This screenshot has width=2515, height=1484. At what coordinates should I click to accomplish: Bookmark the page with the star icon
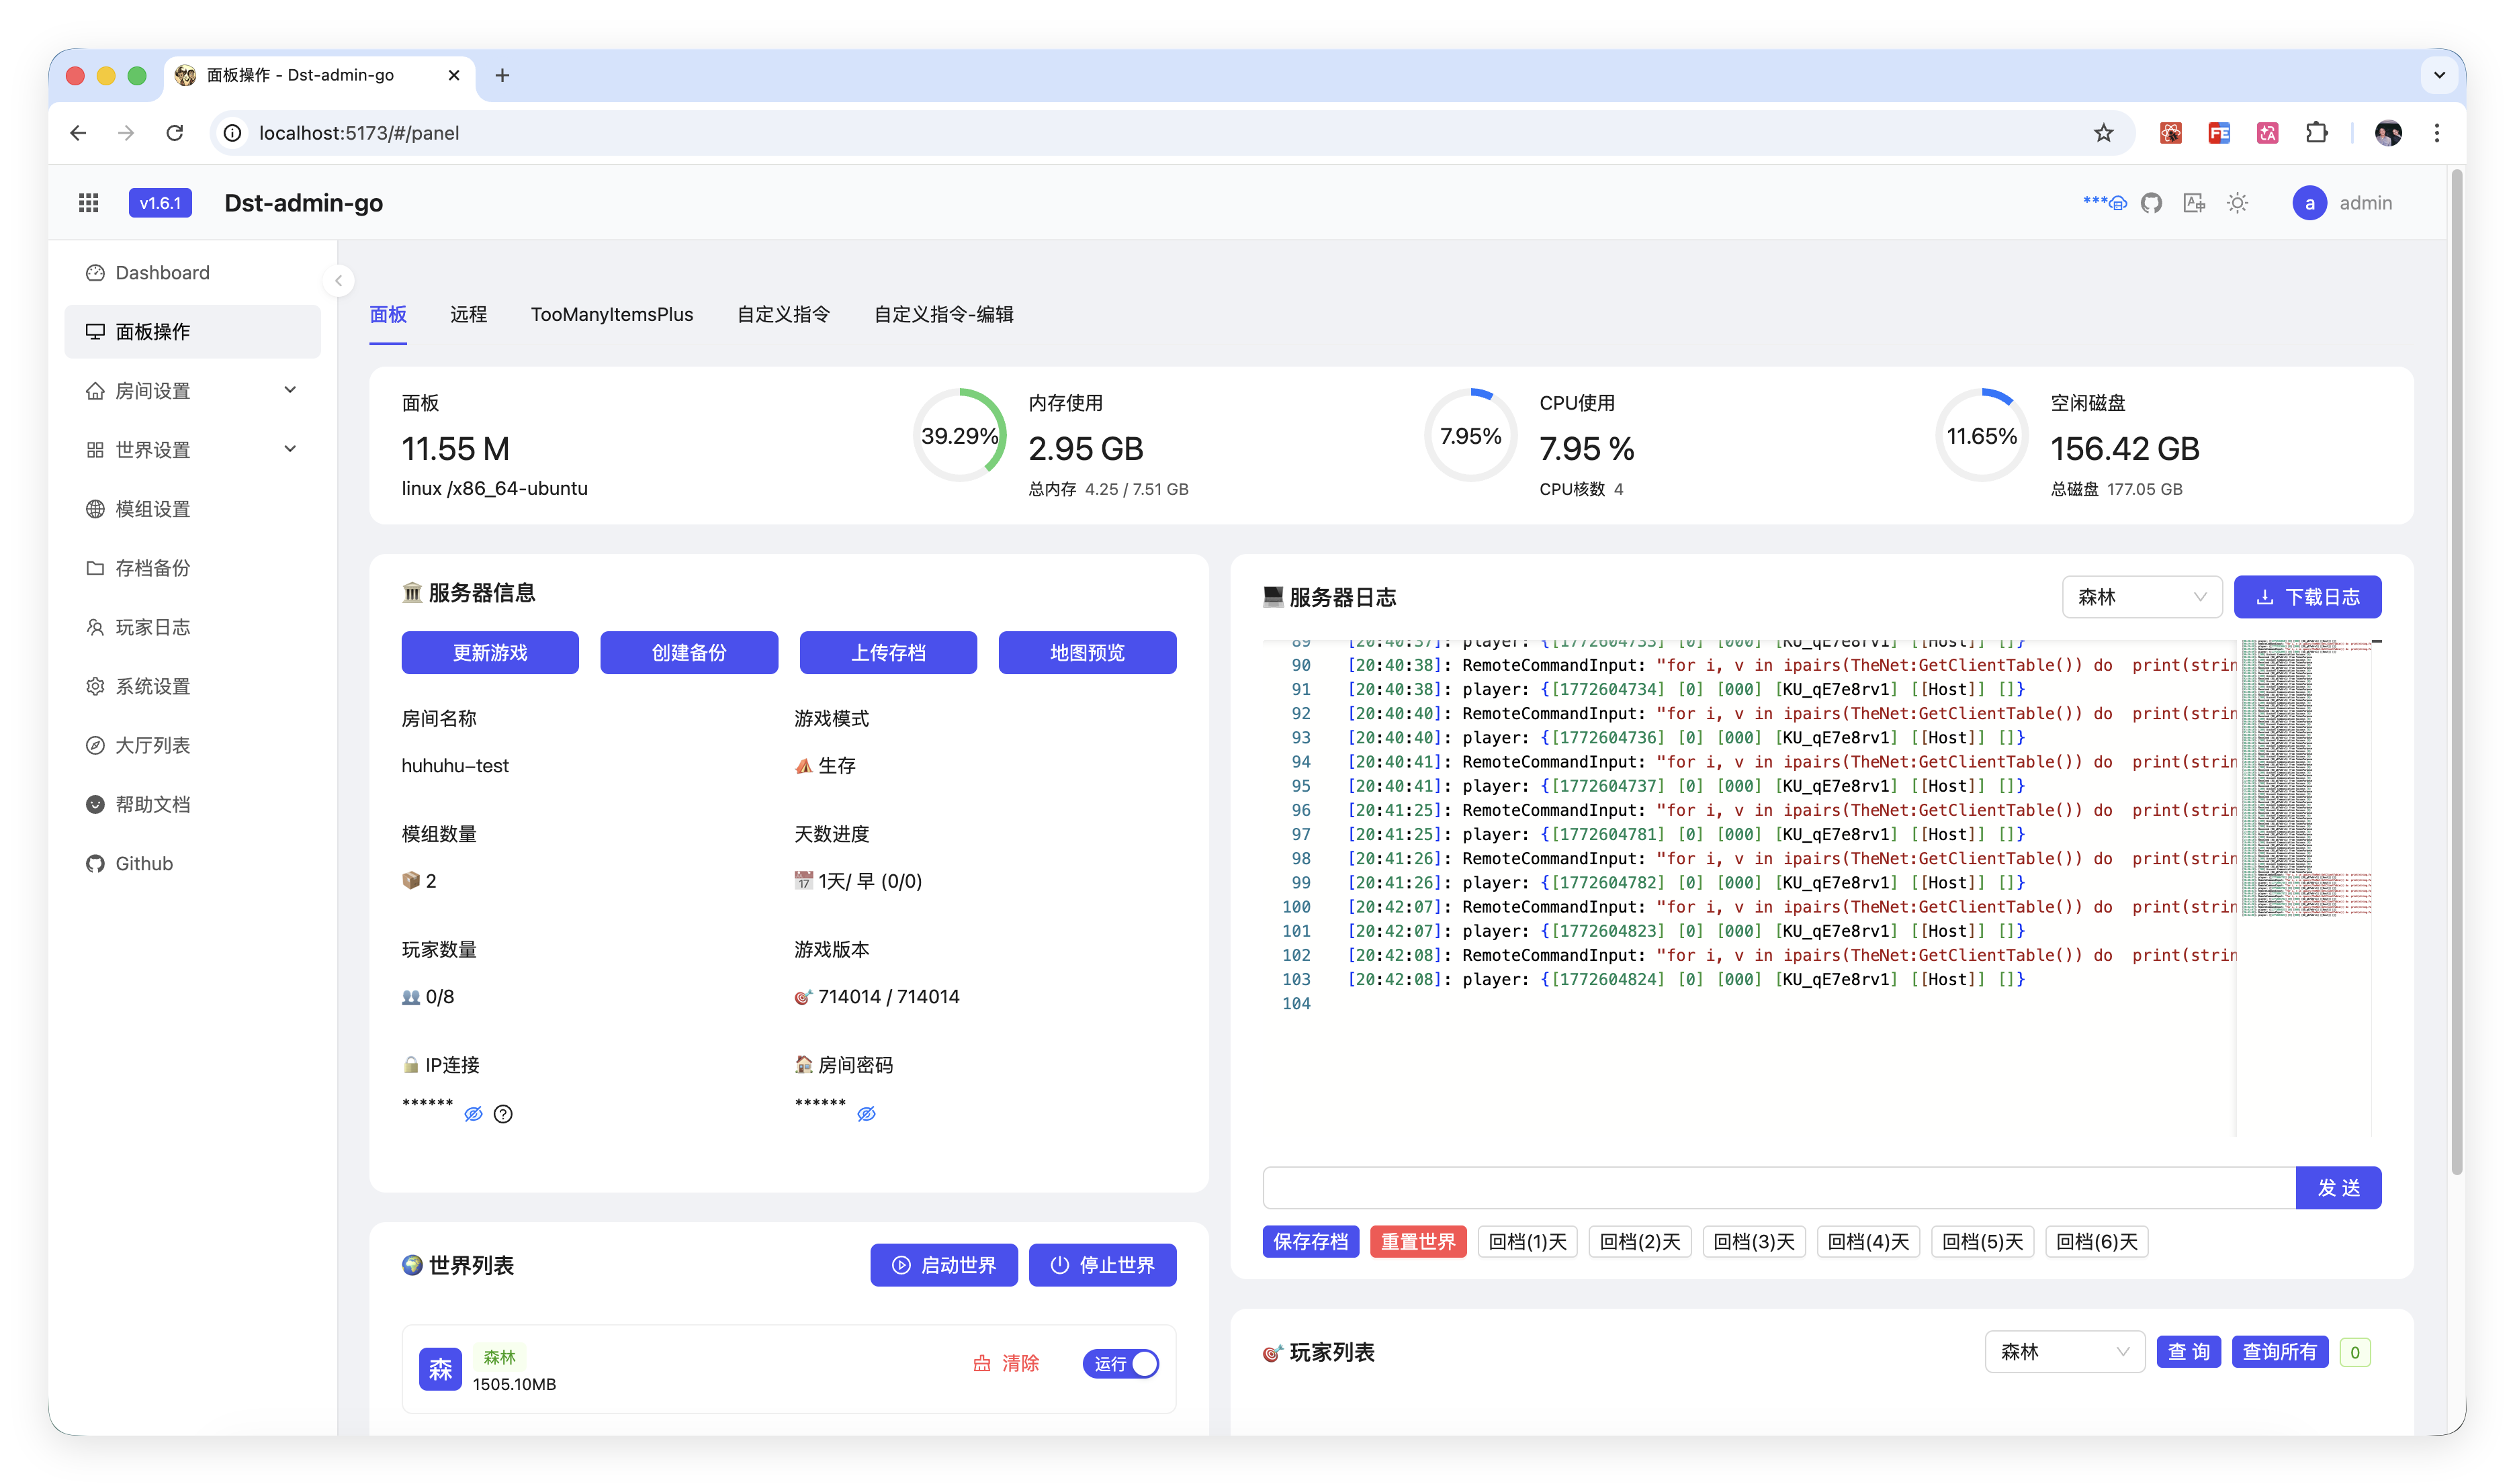tap(2103, 133)
